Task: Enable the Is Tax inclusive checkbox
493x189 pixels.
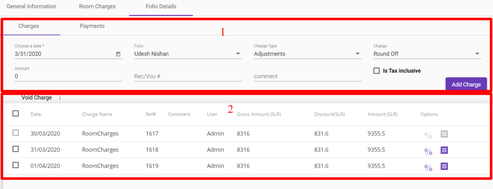Action: click(376, 71)
